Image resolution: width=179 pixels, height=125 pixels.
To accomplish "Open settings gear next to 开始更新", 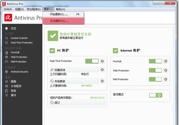I will click(102, 81).
